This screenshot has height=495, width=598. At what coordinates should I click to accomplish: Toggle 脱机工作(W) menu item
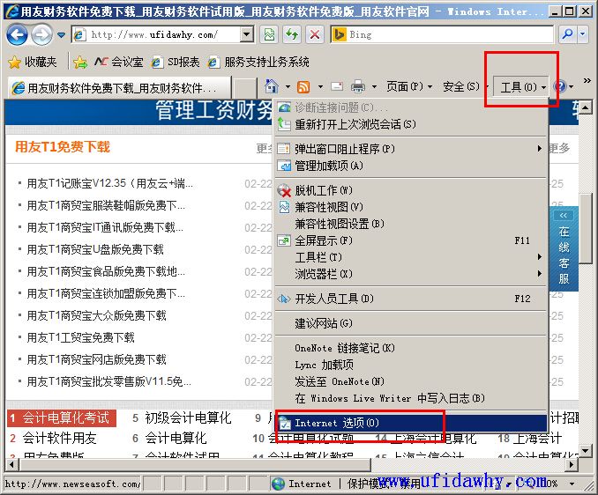point(410,190)
